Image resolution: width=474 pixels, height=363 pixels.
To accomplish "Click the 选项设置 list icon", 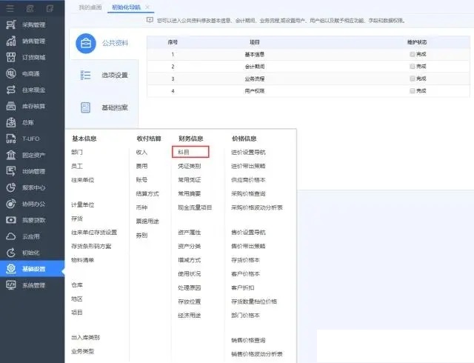I will [86, 75].
